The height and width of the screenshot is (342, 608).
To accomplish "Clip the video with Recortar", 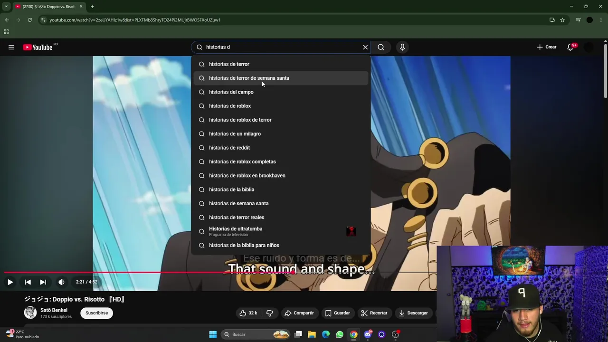I will (x=374, y=313).
